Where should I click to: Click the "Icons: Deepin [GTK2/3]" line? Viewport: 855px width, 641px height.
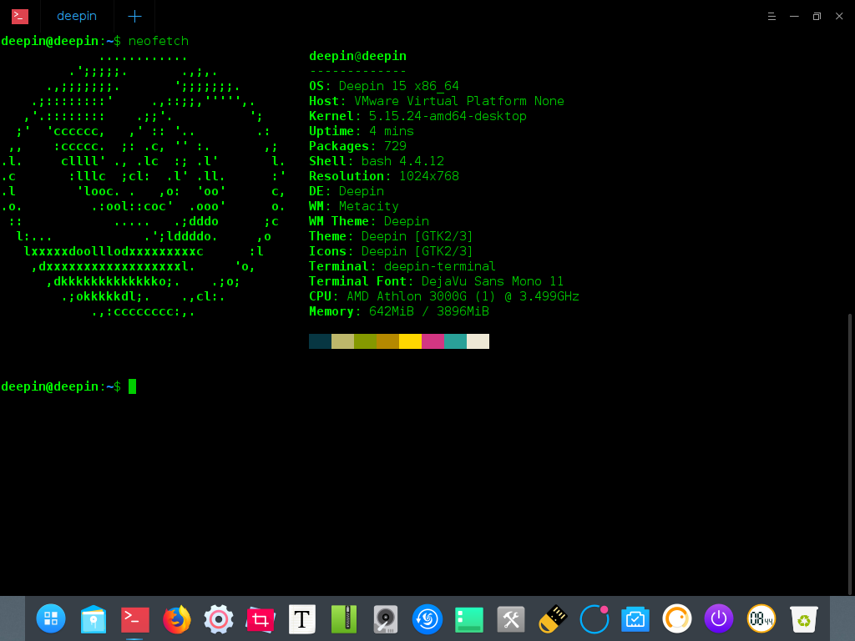click(391, 251)
